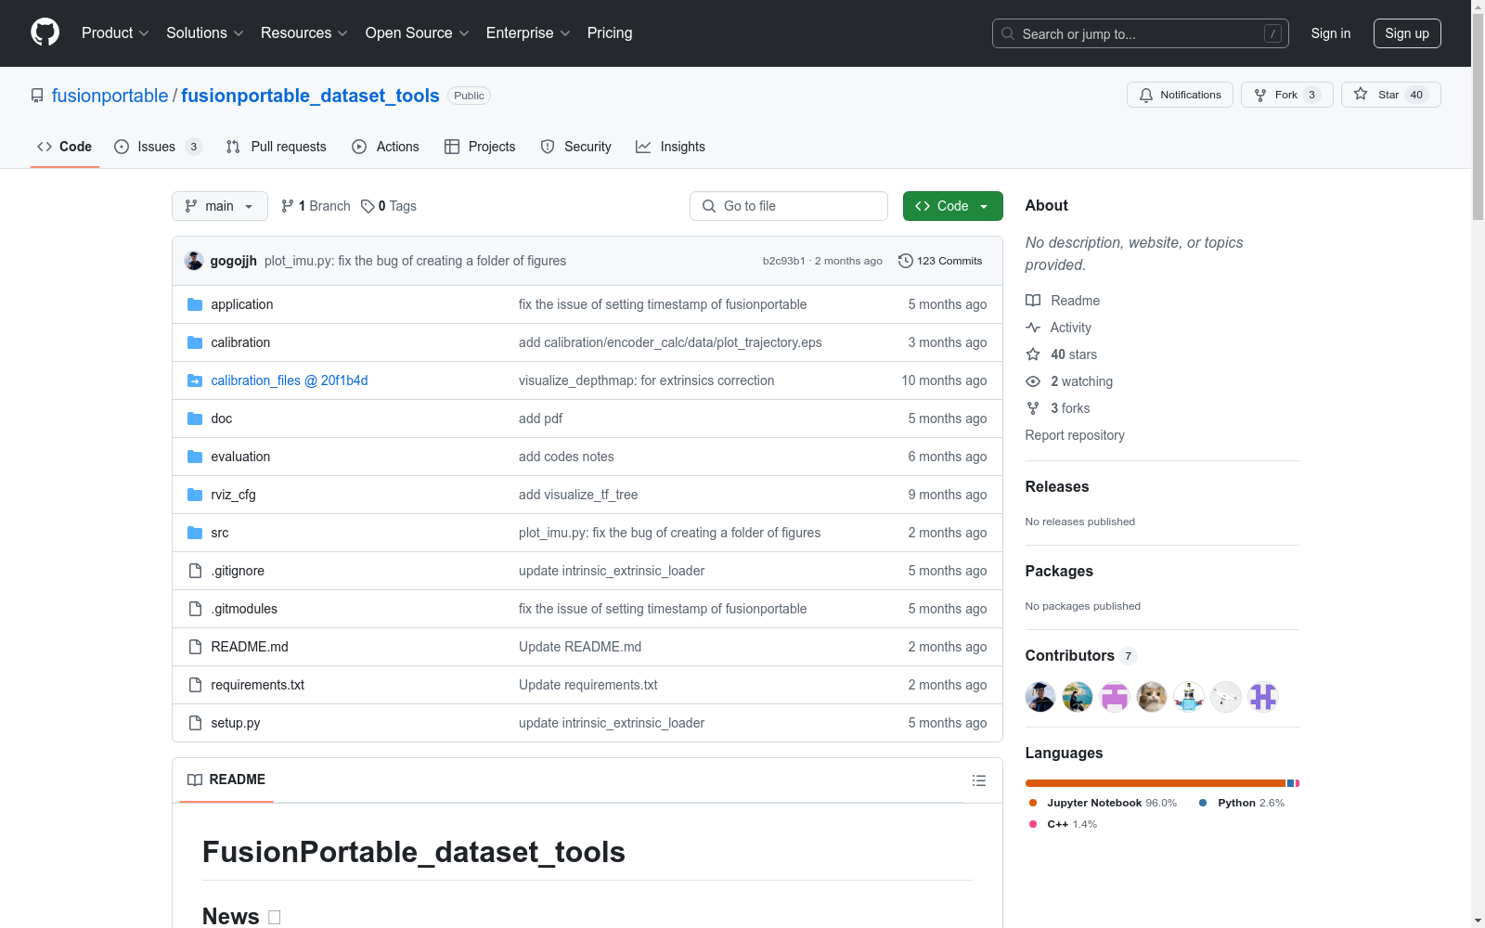
Task: Click the application folder icon
Action: 195,304
